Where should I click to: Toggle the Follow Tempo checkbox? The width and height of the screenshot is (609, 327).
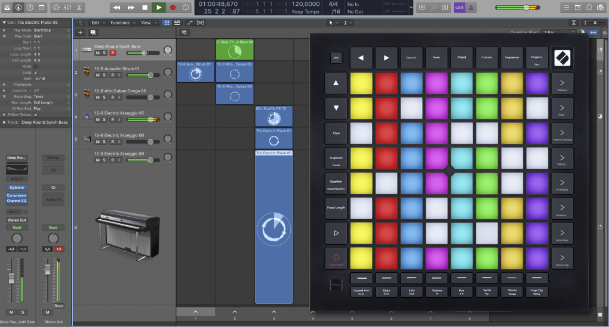(x=36, y=115)
